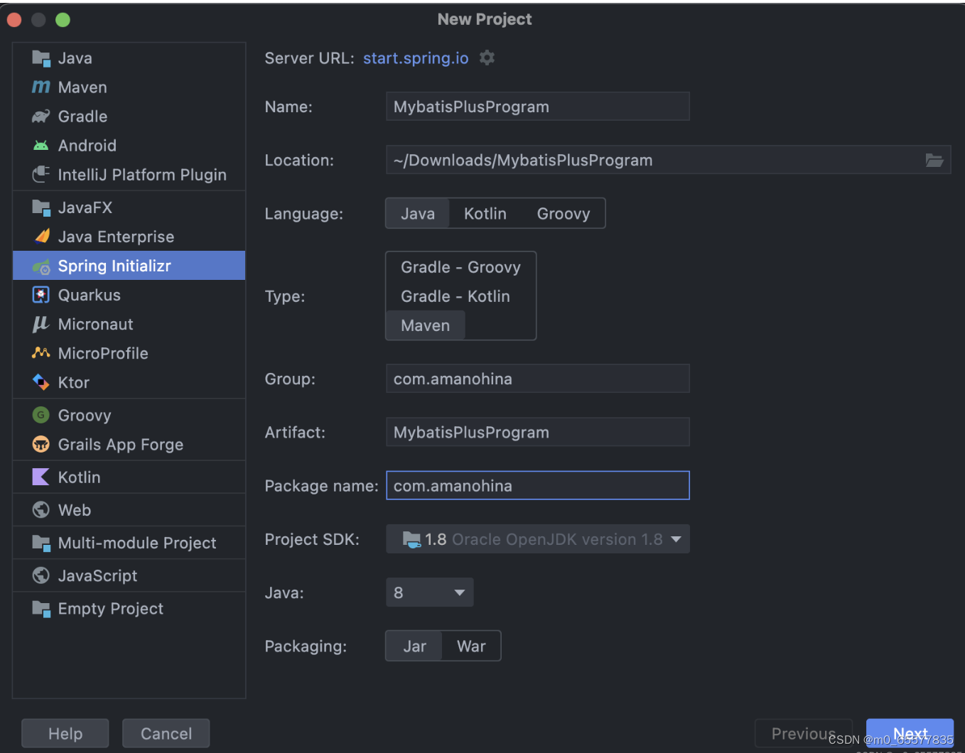This screenshot has height=753, width=965.
Task: Click the Maven 'm' icon
Action: [x=41, y=87]
